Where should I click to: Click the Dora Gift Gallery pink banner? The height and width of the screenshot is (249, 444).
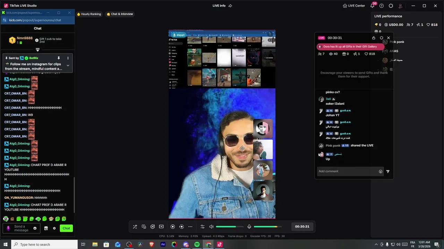(350, 46)
